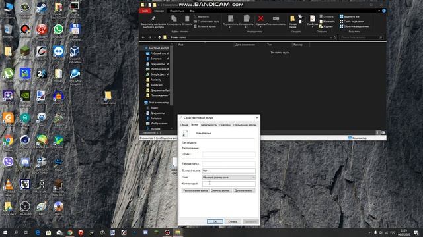The height and width of the screenshot is (237, 423).
Task: Click the Копировать ribbon icon in Explorer
Action: [174, 20]
